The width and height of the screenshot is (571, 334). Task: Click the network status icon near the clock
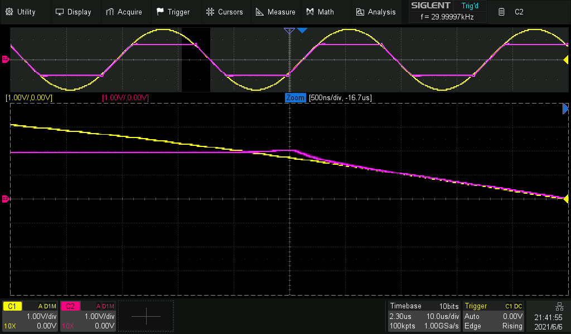[x=559, y=306]
